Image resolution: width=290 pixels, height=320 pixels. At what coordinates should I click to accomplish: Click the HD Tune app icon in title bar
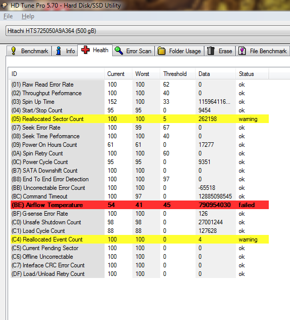pyautogui.click(x=4, y=5)
